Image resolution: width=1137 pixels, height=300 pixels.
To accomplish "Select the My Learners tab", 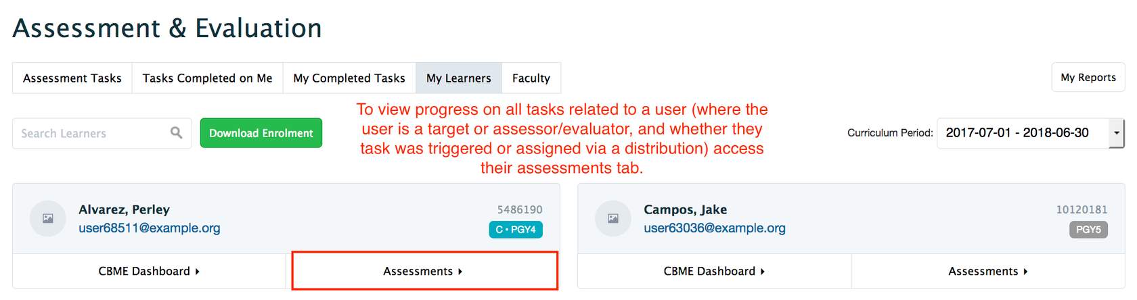I will tap(459, 78).
